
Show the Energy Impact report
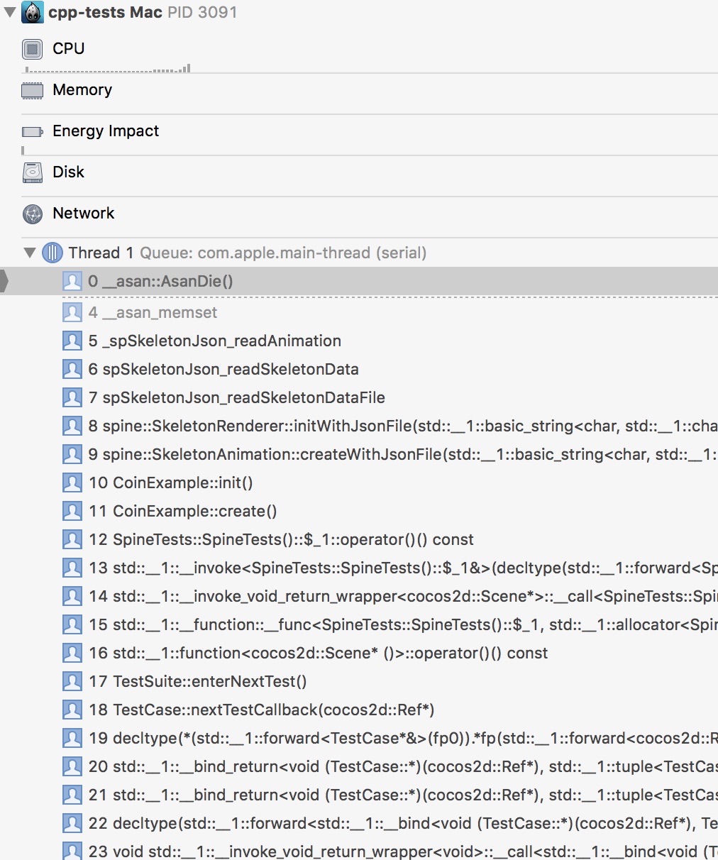coord(106,131)
